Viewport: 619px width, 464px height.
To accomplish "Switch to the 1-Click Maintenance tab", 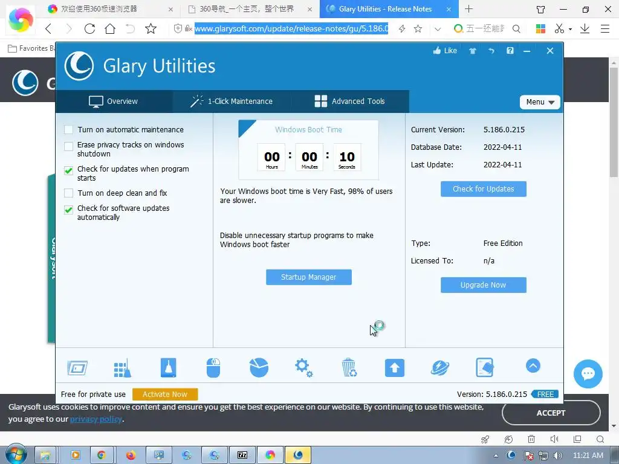I will coord(232,101).
